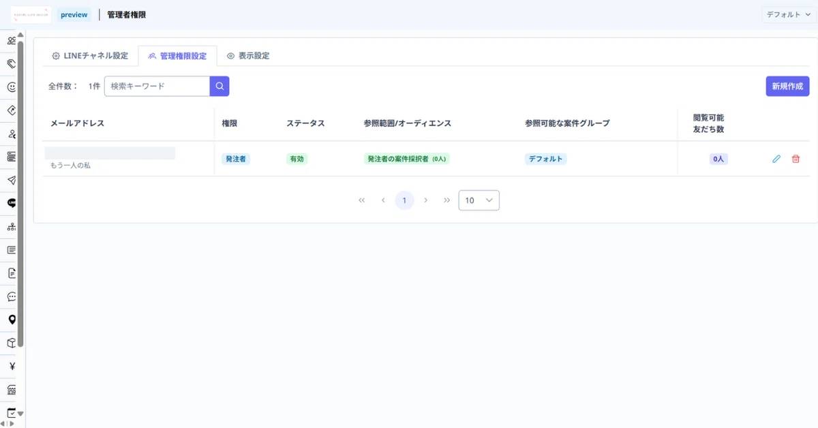Switch to LINEチャネル設定 tab

[90, 56]
